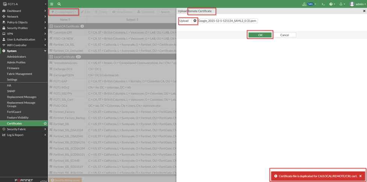The image size is (367, 182).
Task: Expand Log & Report menu
Action: pos(45,135)
